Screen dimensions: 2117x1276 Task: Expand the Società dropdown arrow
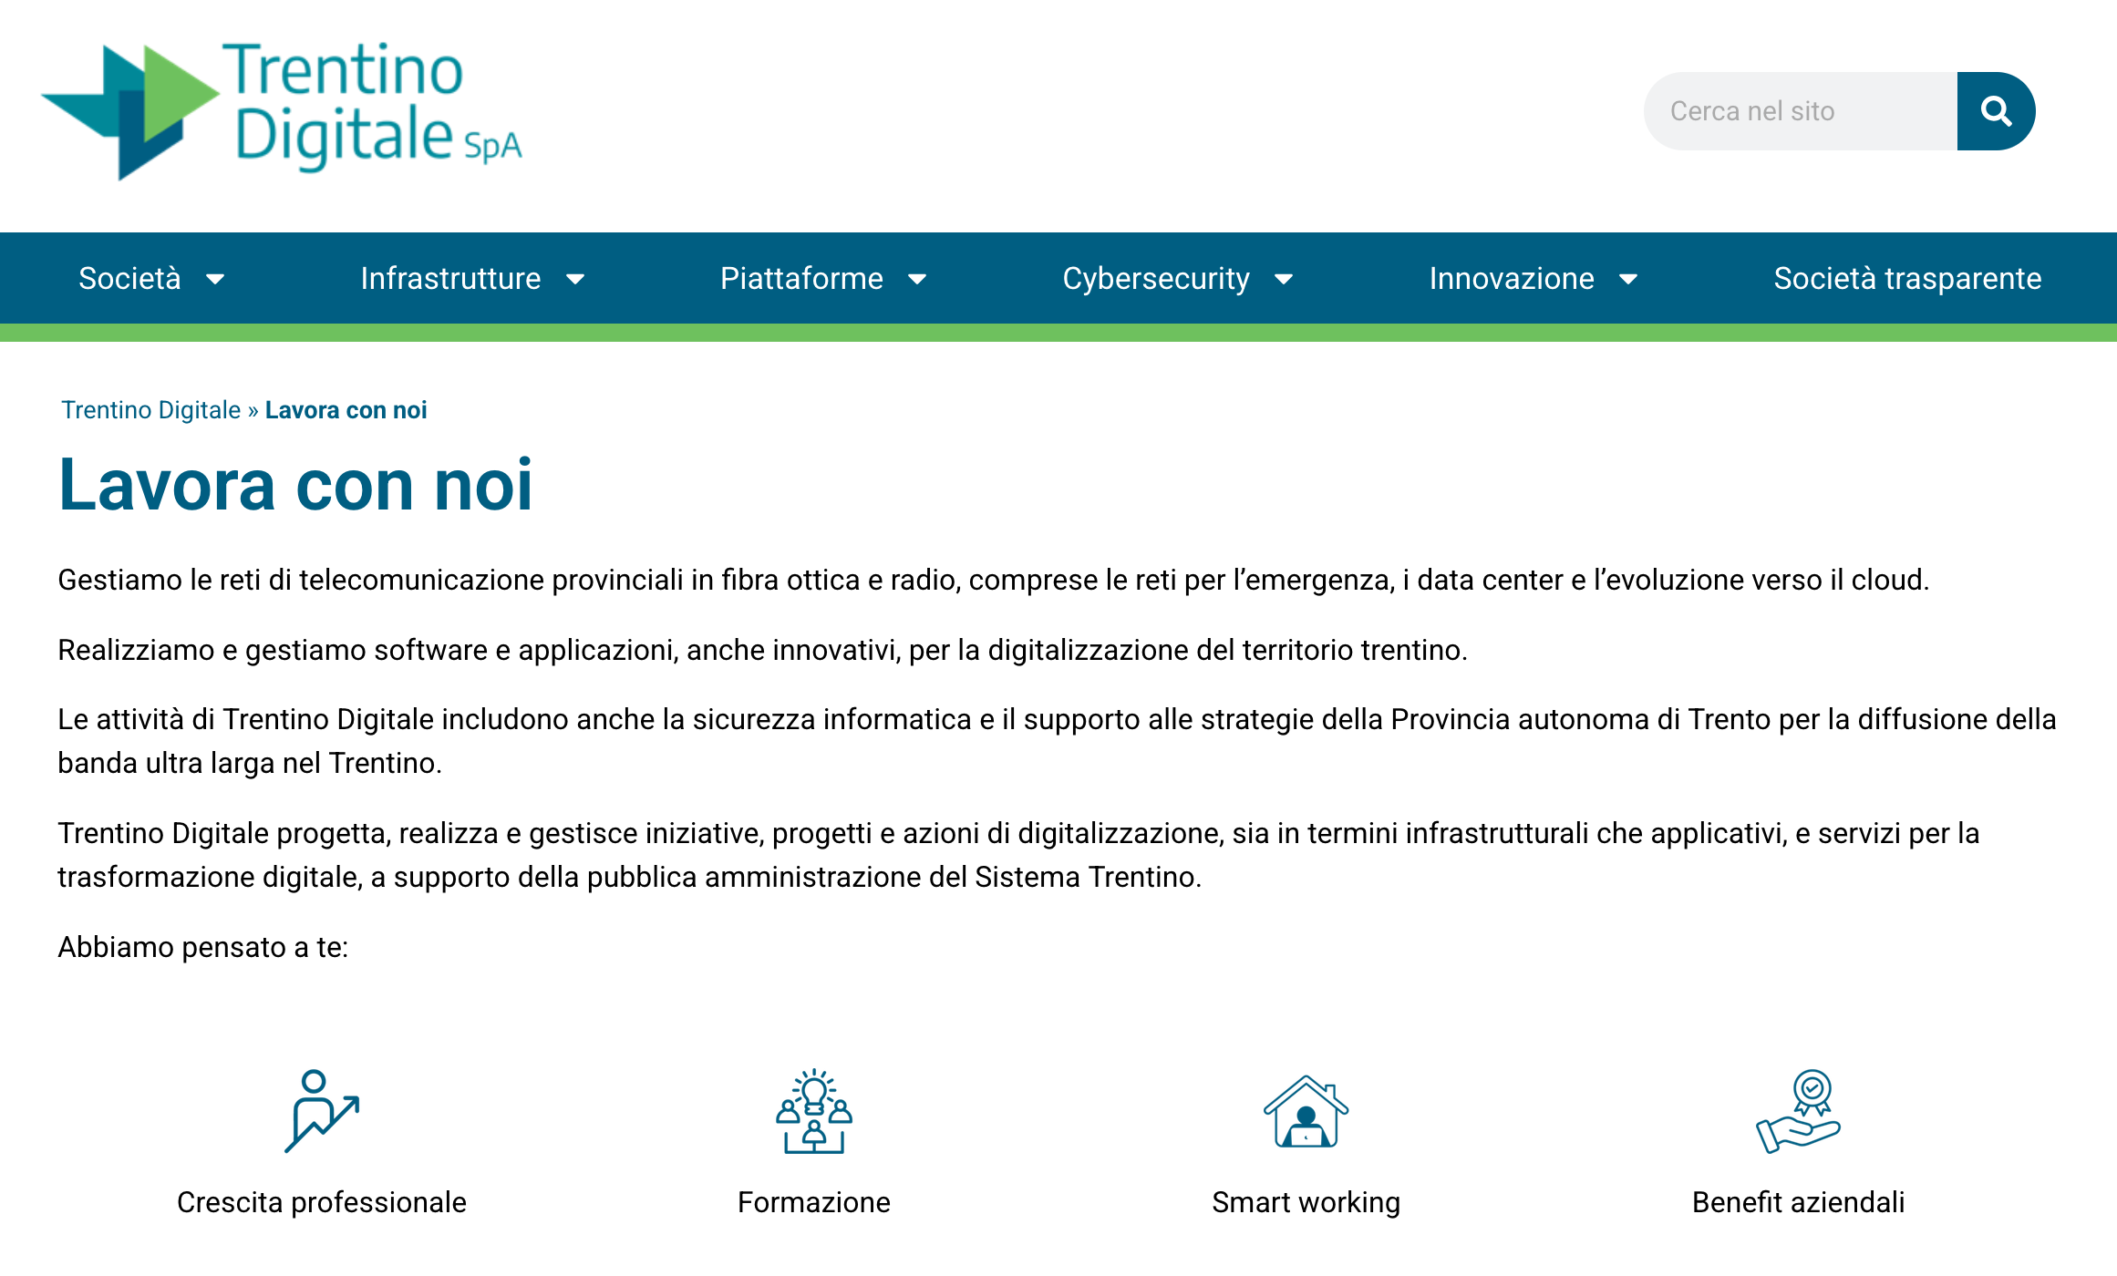(215, 279)
